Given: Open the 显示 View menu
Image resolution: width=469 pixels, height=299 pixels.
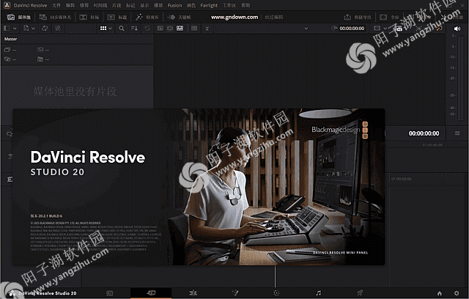Looking at the screenshot, I should coord(144,5).
